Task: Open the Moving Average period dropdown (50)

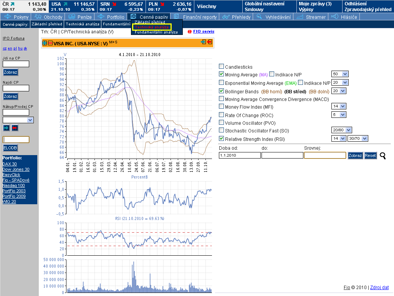Action: click(340, 74)
